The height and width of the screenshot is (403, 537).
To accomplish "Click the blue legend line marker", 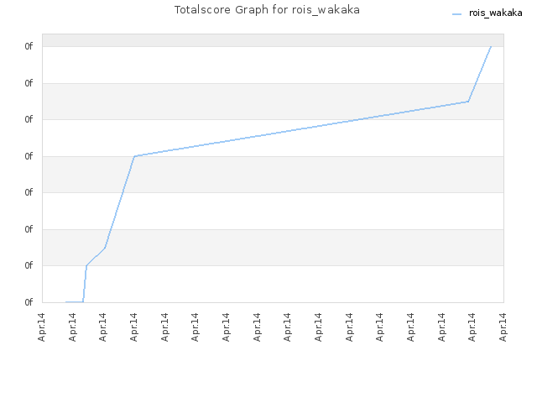I will click(x=456, y=14).
